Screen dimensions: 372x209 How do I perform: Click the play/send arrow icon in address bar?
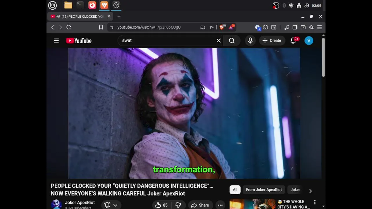coord(212,27)
